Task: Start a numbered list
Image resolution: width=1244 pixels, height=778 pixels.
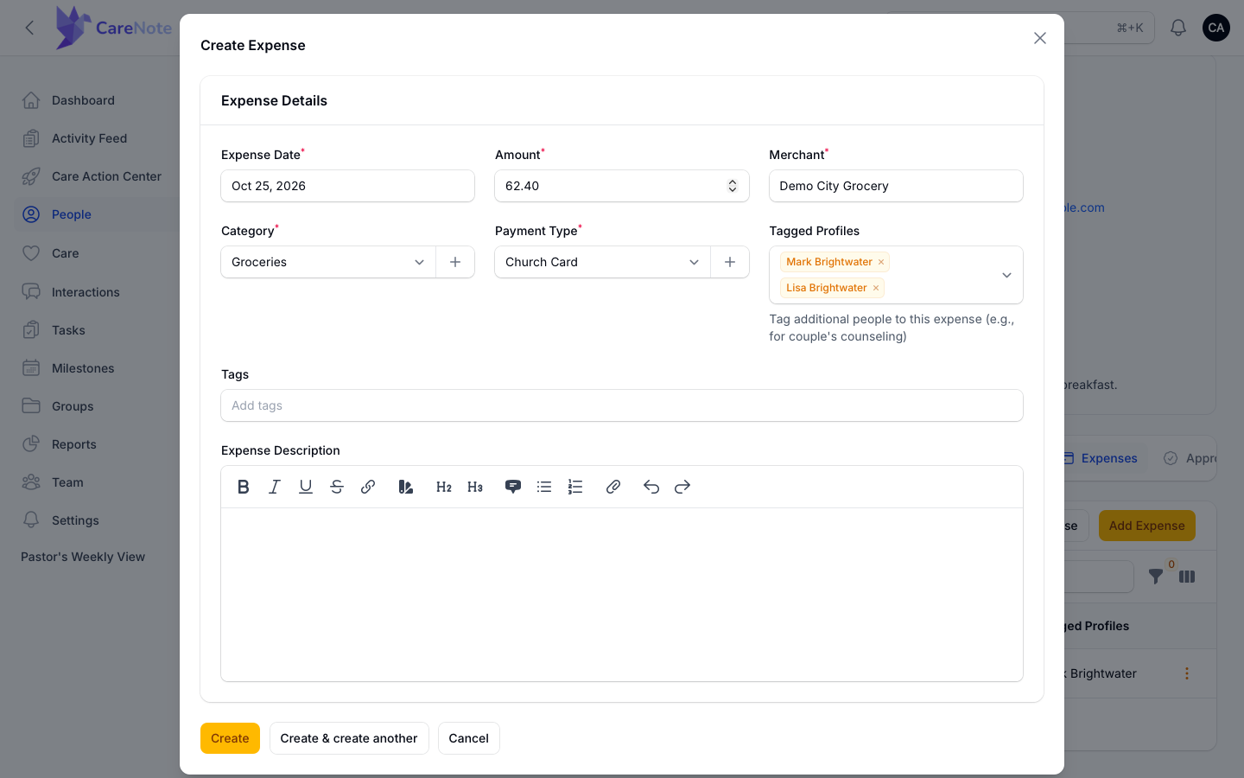Action: (575, 487)
